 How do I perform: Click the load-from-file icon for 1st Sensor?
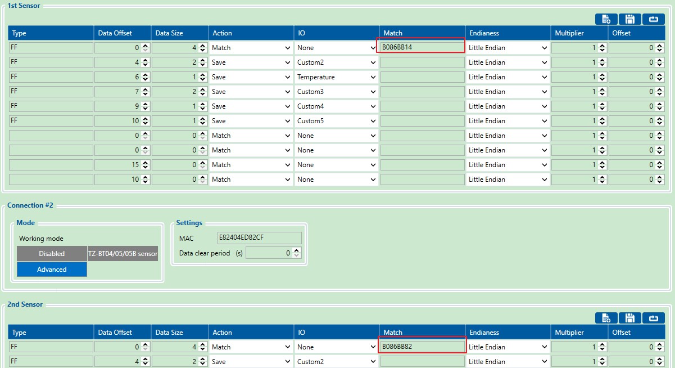606,19
